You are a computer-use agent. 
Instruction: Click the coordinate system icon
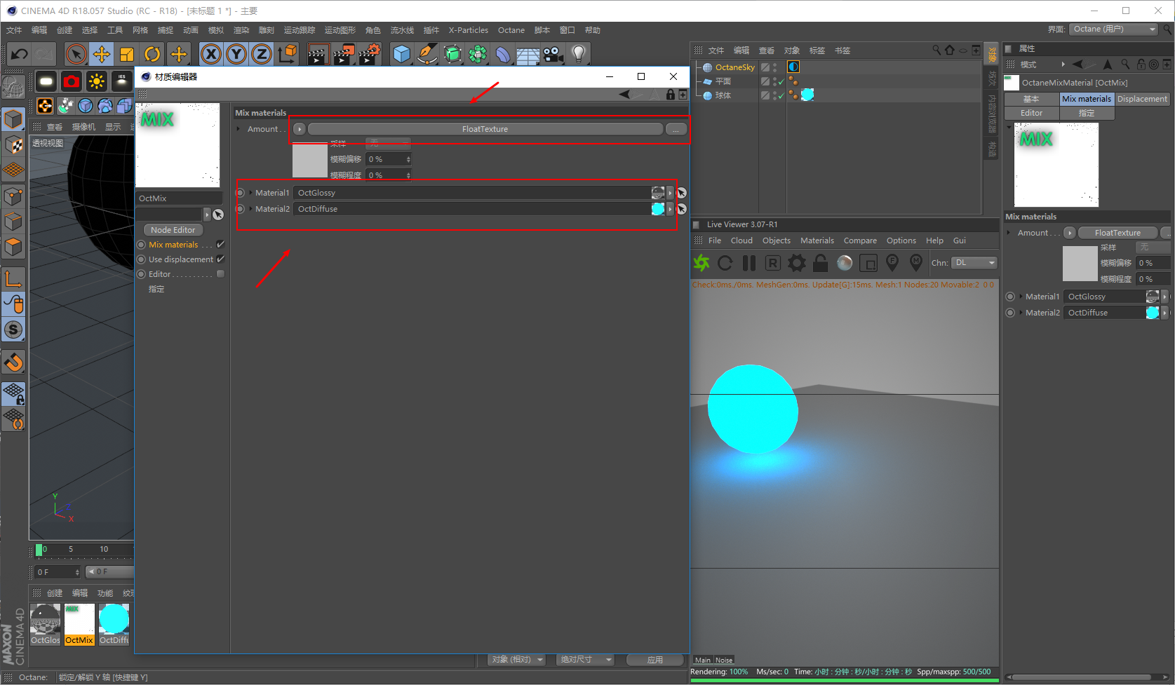287,54
